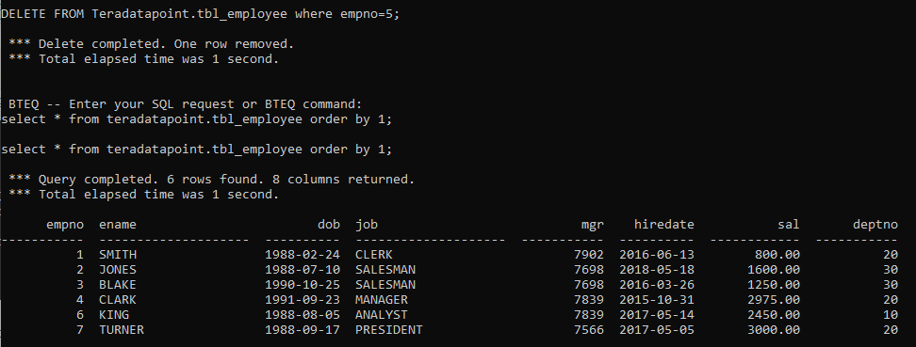Click the ename column header
The width and height of the screenshot is (916, 347).
[118, 225]
